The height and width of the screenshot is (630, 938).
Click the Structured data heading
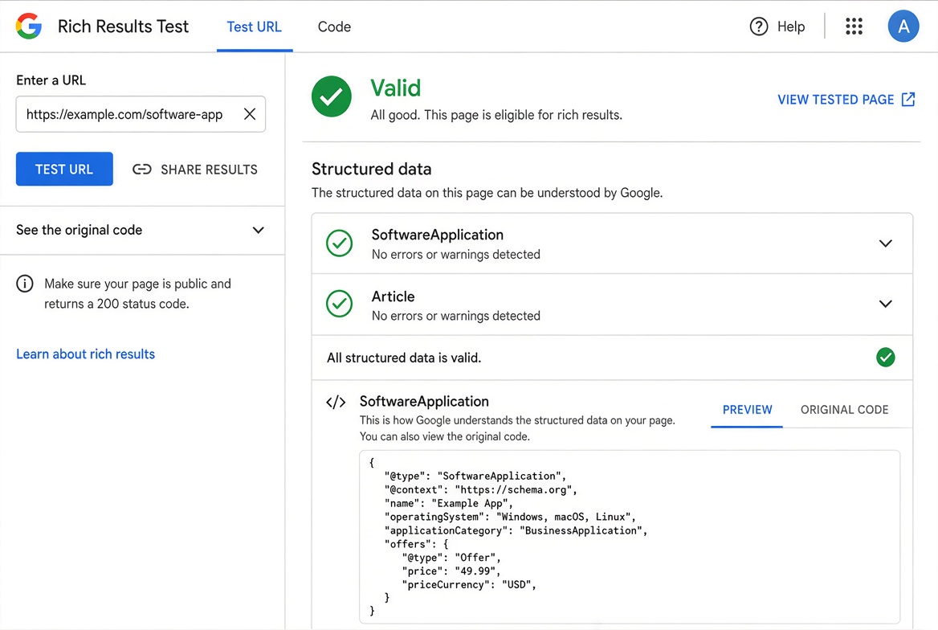tap(372, 169)
